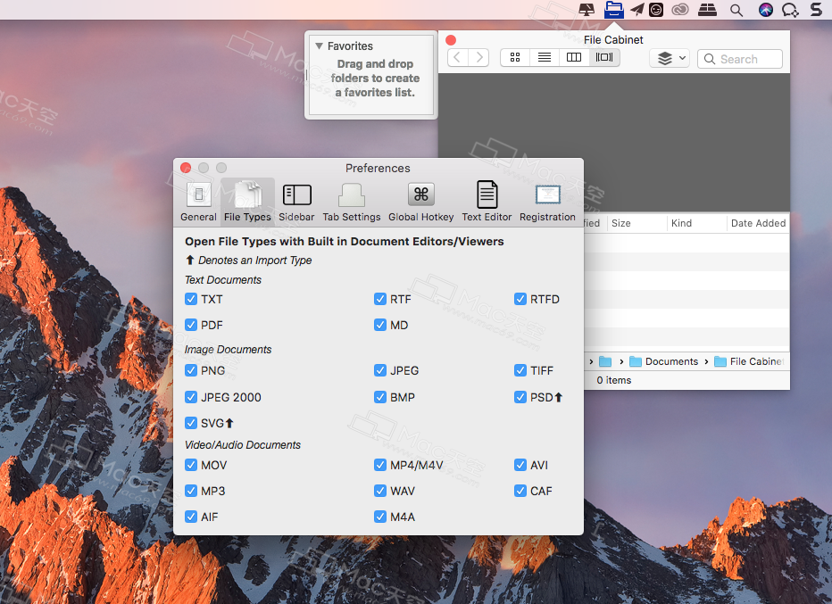Click Documents in the path bar
The width and height of the screenshot is (832, 604).
pyautogui.click(x=664, y=361)
